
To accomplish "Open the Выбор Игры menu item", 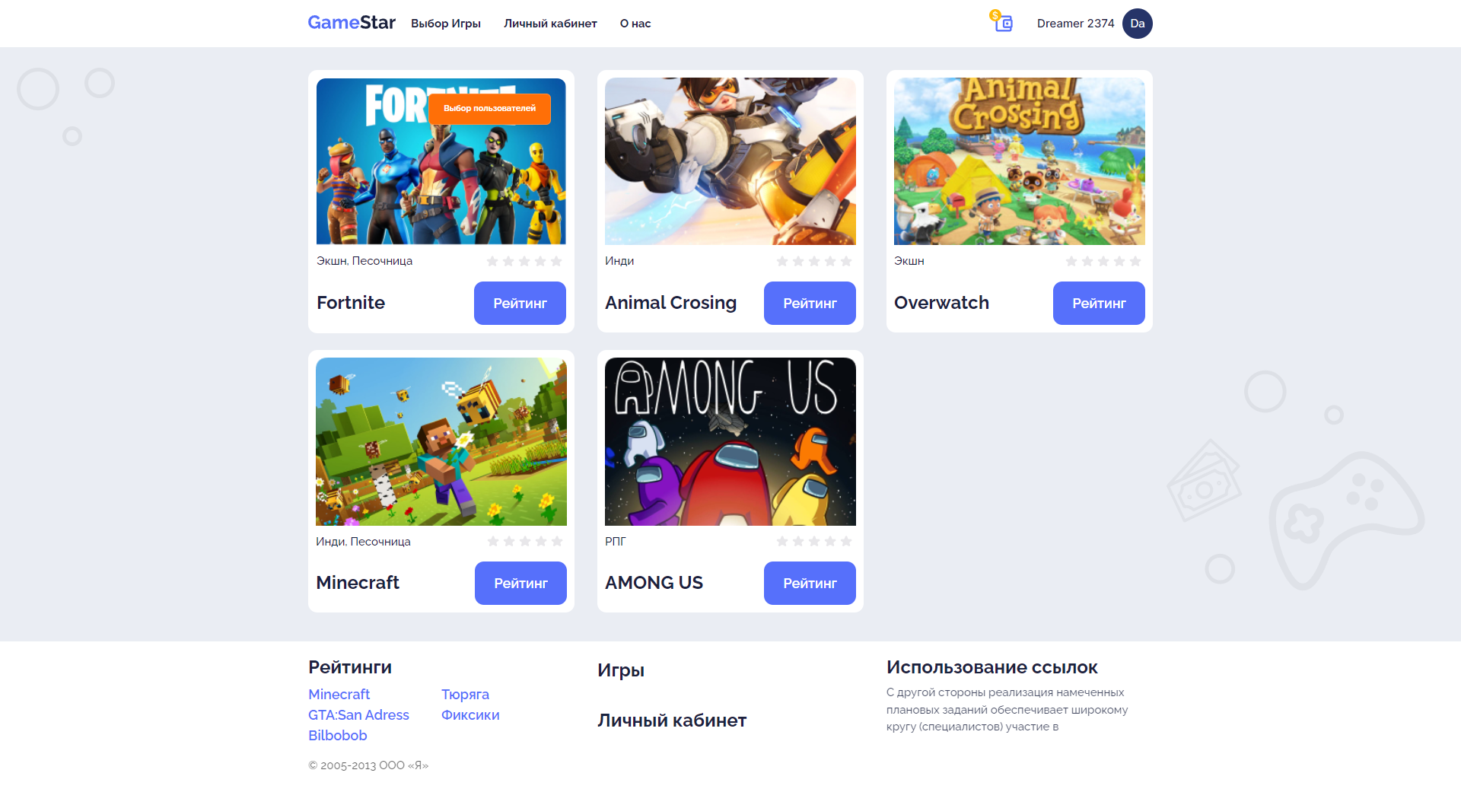I will 446,24.
